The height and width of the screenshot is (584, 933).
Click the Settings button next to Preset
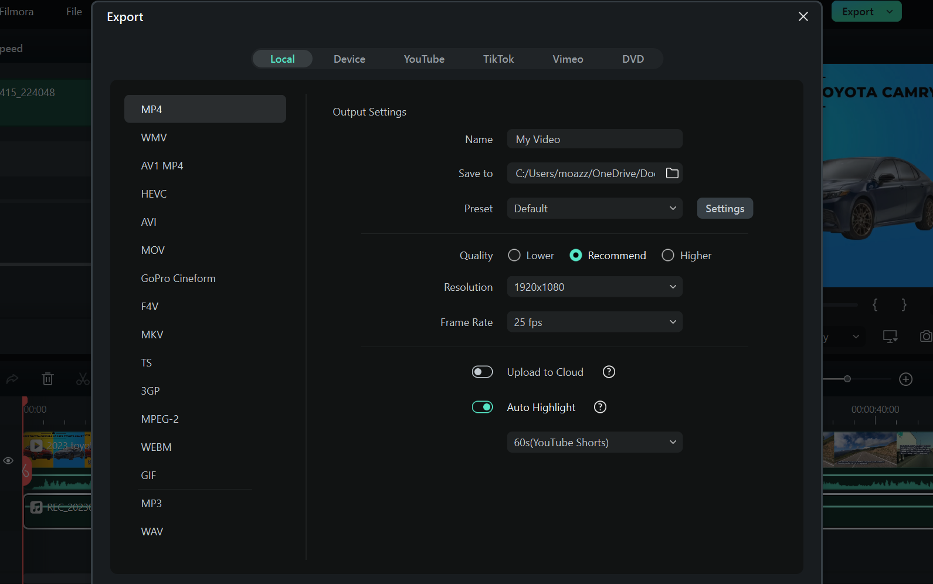click(x=724, y=208)
